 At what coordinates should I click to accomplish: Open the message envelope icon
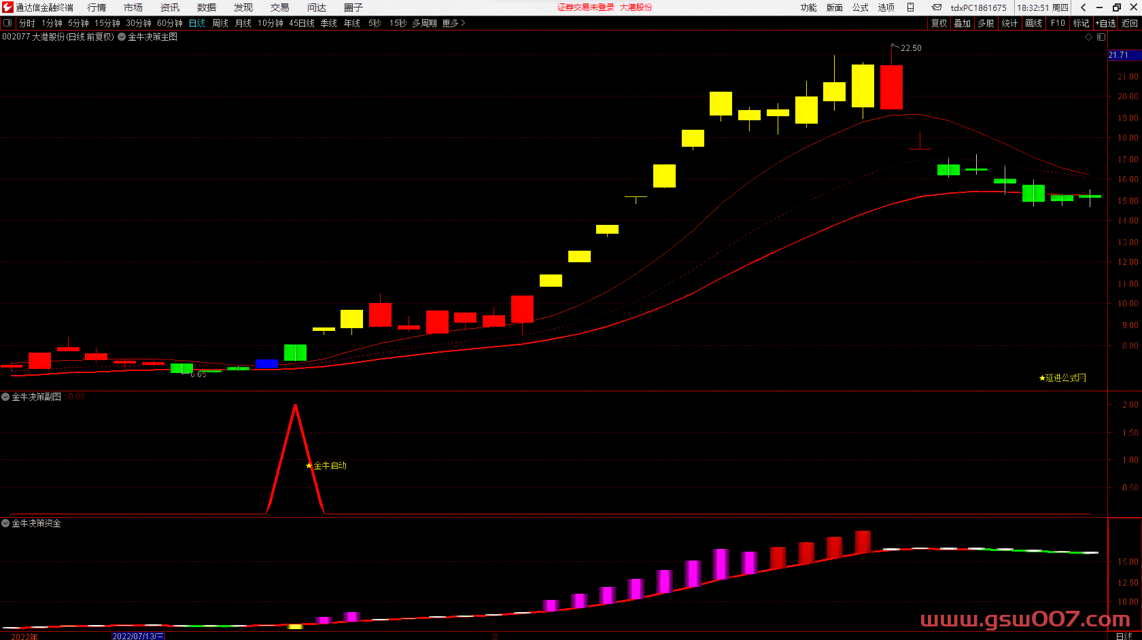point(937,7)
